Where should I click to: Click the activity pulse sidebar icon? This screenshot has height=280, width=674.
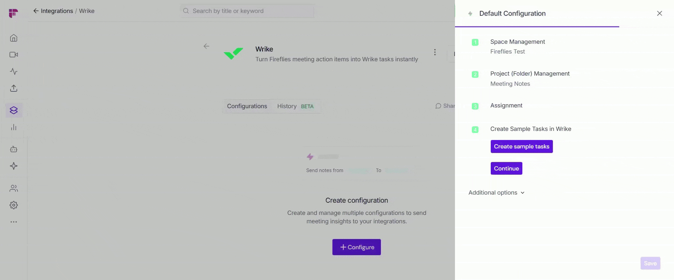[14, 71]
